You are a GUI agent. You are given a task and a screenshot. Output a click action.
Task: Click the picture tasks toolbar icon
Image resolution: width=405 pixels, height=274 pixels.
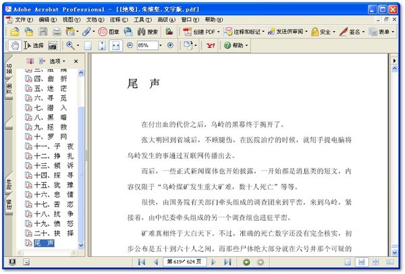click(169, 32)
